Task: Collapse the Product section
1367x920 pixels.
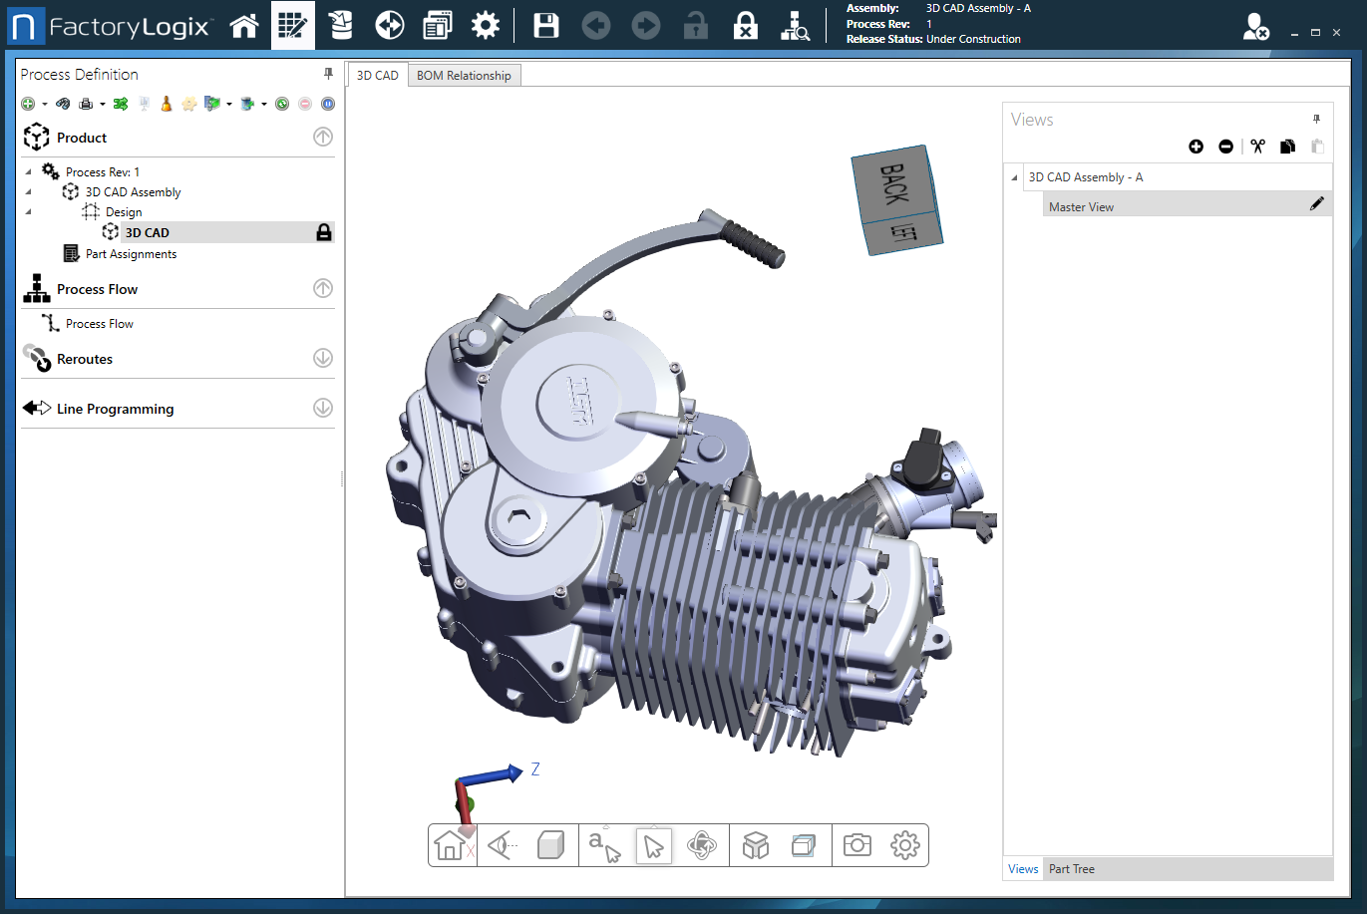Action: (x=323, y=138)
